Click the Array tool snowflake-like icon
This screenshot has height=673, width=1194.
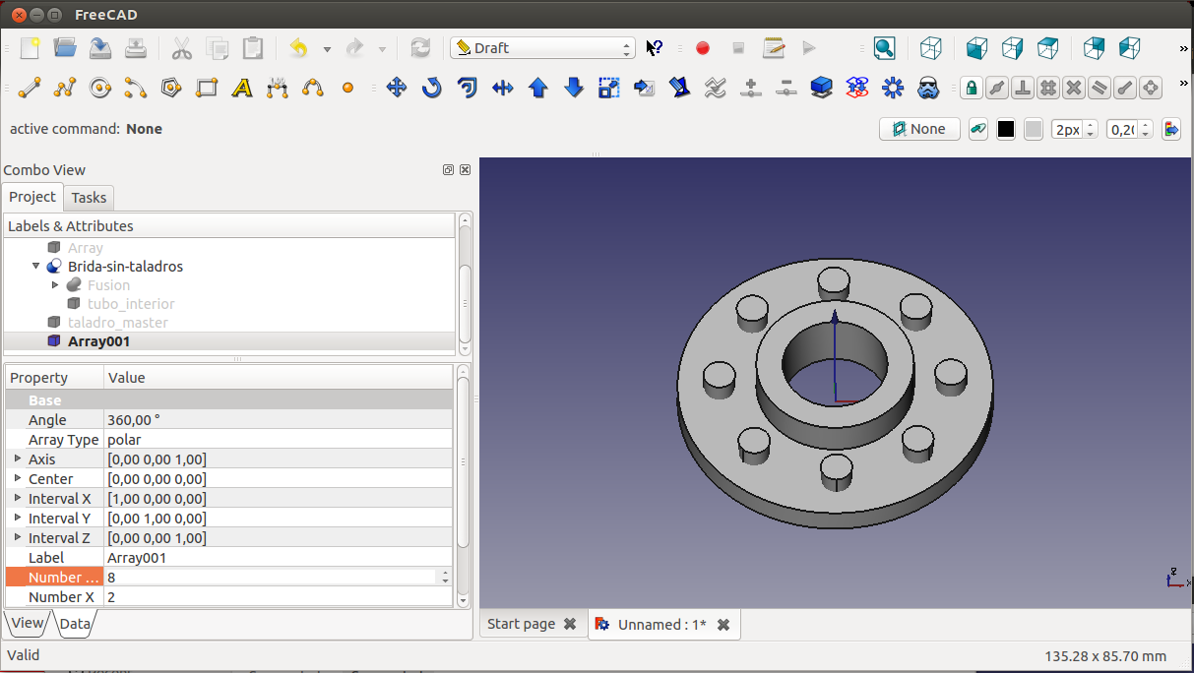point(893,88)
